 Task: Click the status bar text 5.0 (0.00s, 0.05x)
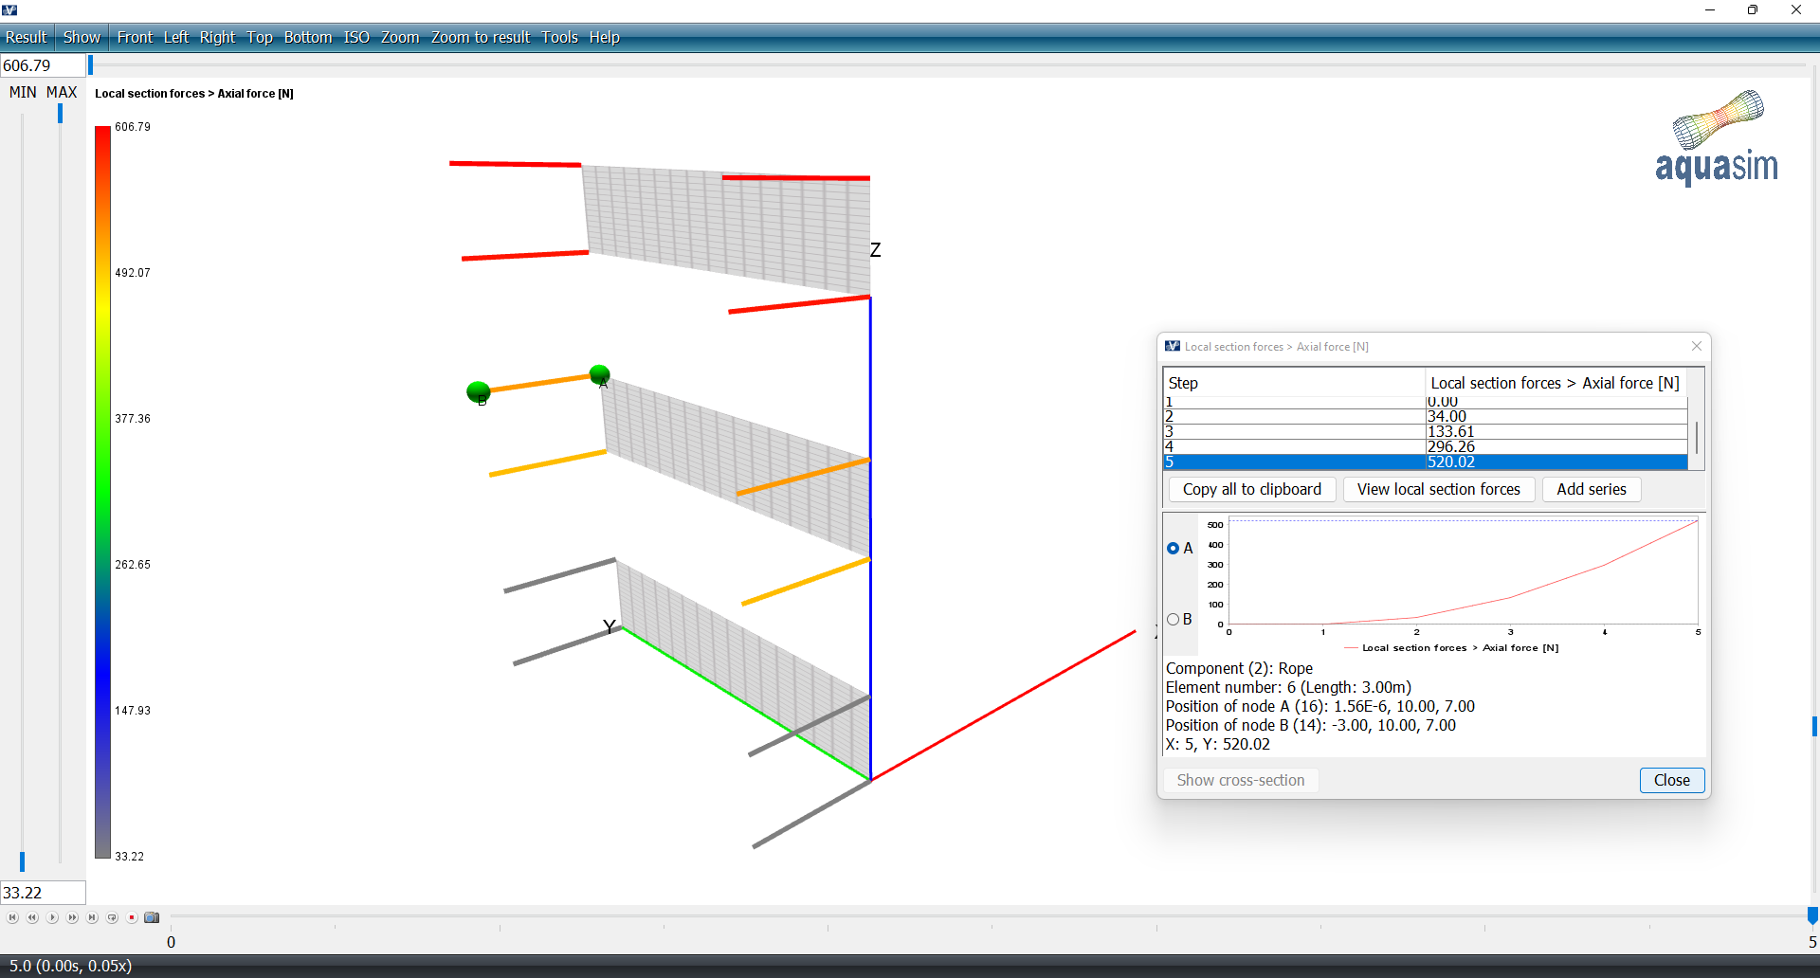[70, 966]
